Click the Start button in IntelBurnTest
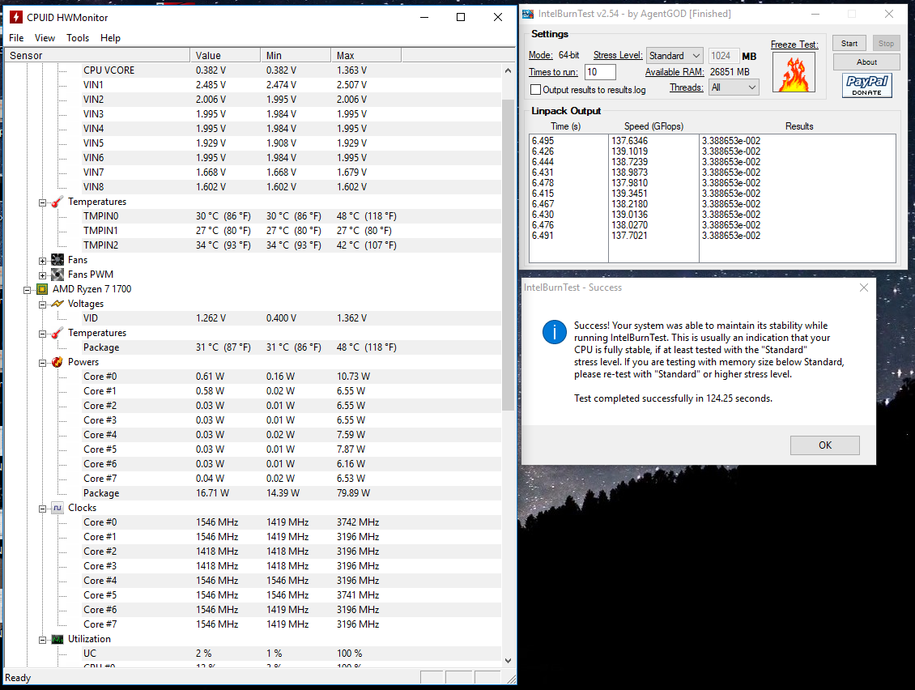Screen dimensions: 915x690 [849, 44]
